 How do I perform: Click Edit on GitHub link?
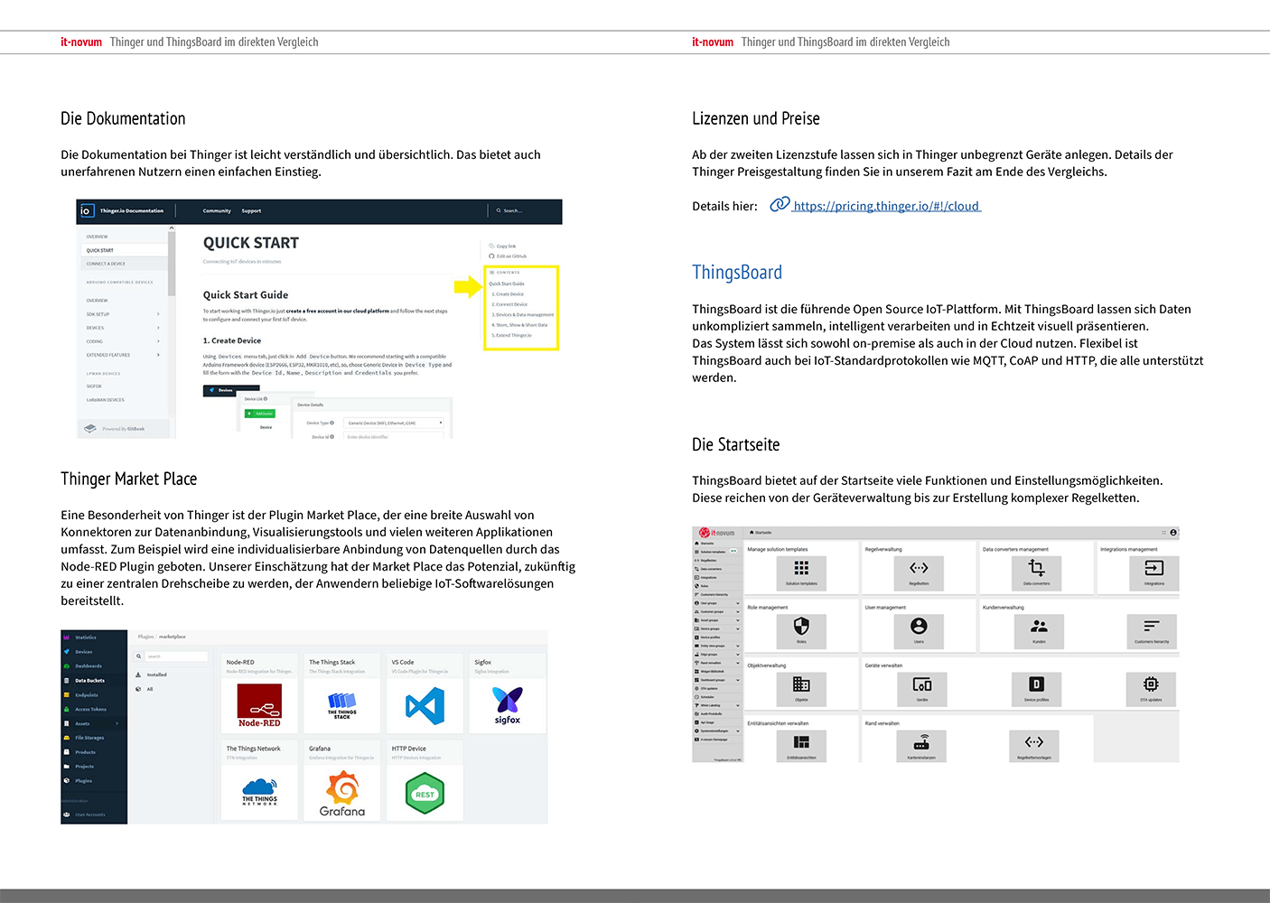pos(510,256)
